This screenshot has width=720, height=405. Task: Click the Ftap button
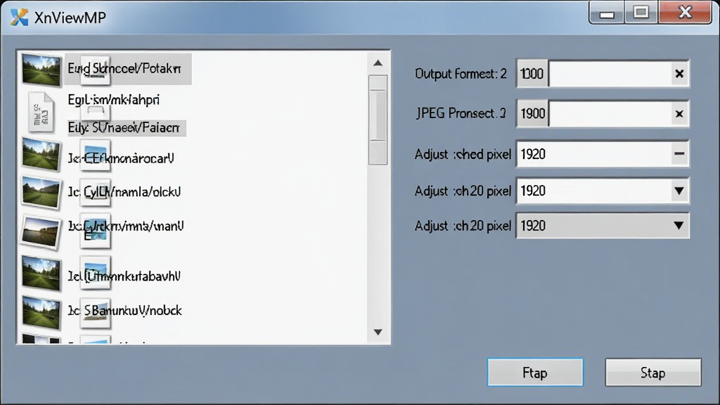click(535, 373)
